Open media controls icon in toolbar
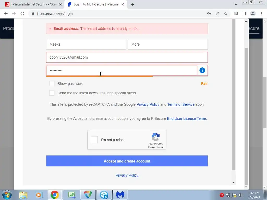267x200 pixels. pos(236,14)
